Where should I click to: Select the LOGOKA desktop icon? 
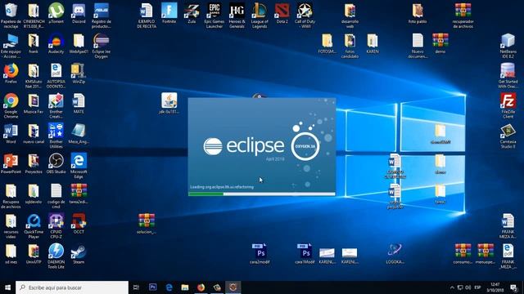[395, 254]
